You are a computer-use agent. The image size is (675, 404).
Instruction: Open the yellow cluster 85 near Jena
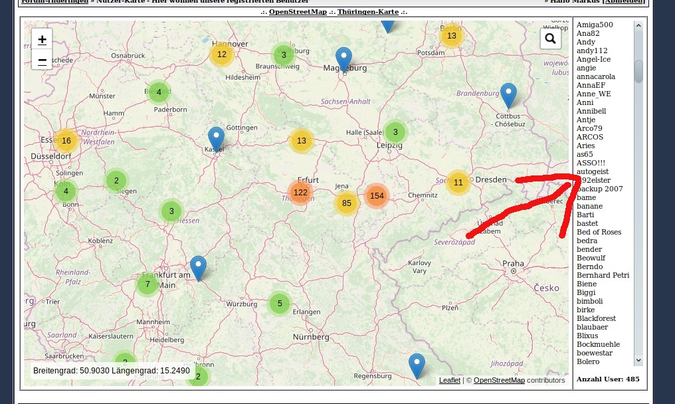[346, 203]
